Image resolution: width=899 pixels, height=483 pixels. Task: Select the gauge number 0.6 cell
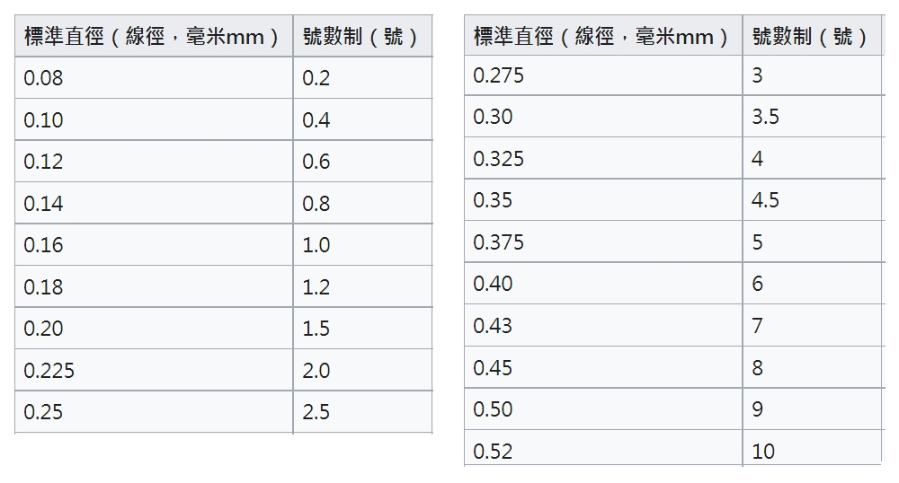point(361,162)
